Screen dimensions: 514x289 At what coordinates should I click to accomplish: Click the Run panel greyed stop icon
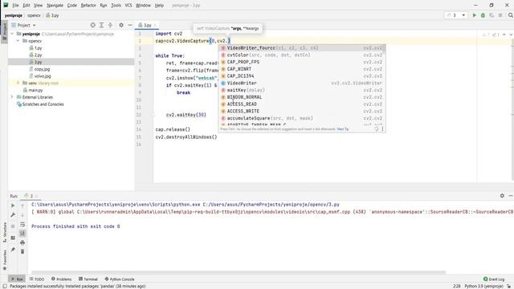pyautogui.click(x=13, y=226)
